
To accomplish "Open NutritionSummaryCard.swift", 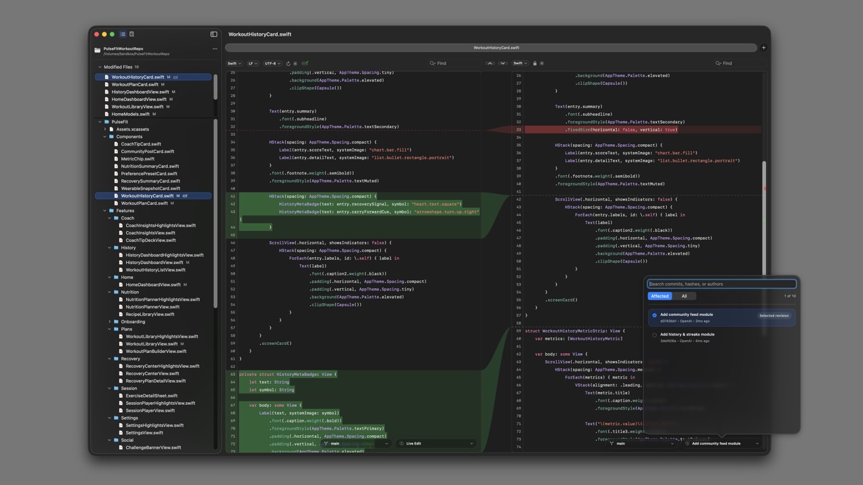I will point(150,166).
